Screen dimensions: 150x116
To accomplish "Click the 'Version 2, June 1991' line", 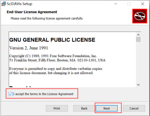I will pos(29,48).
